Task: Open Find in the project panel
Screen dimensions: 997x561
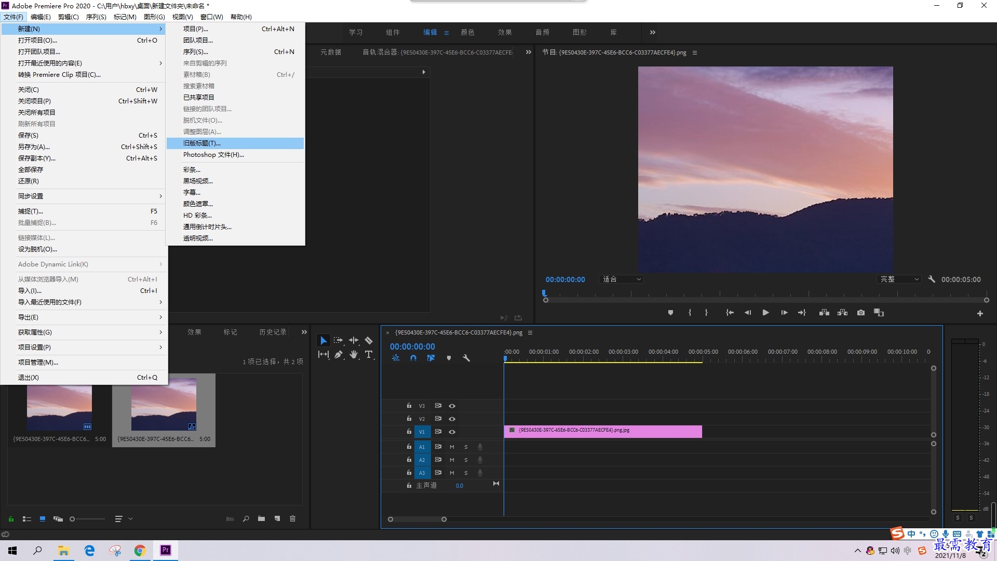Action: click(246, 518)
